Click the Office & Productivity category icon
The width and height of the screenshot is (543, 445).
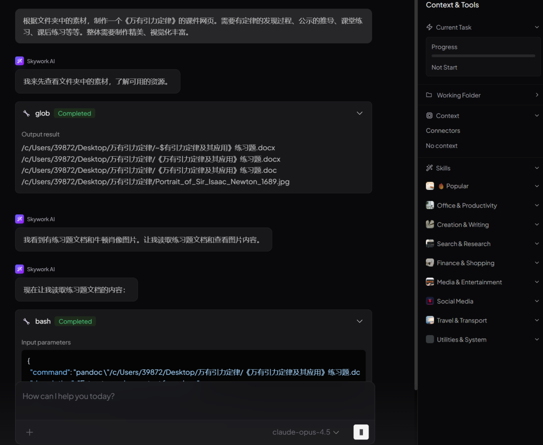pyautogui.click(x=430, y=205)
